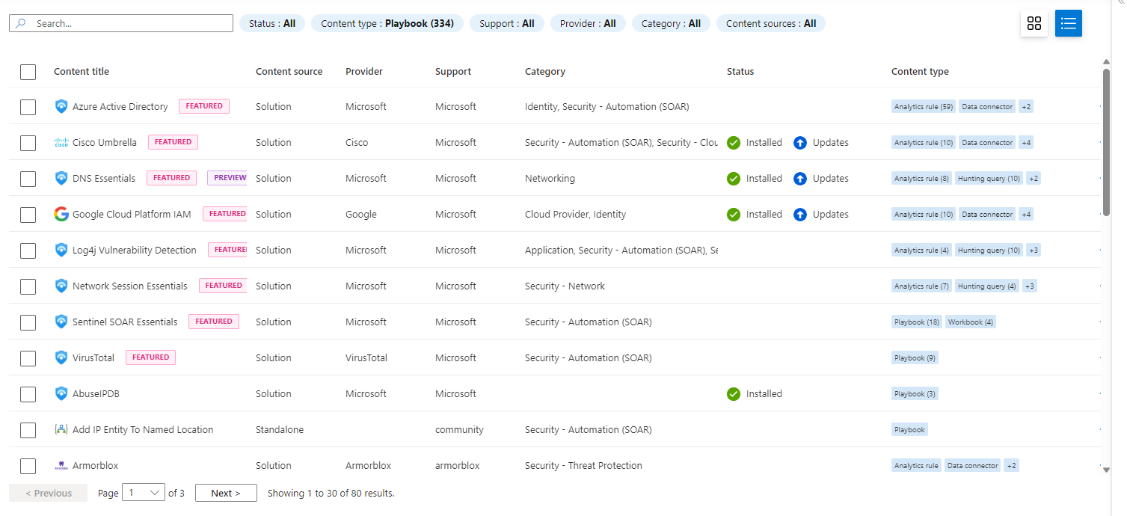Screen dimensions: 1127x516
Task: Click the scrollbar down arrow
Action: 1106,470
